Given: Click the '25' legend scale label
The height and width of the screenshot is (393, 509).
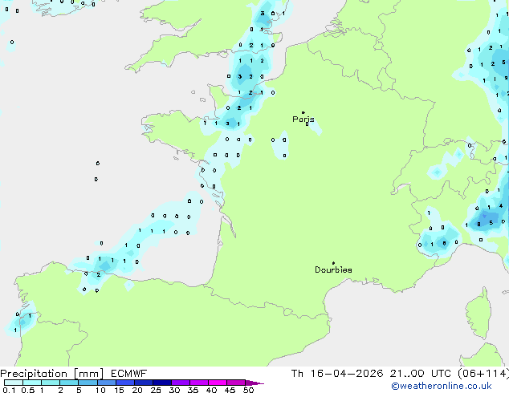Looking at the screenshot, I should point(156,390).
